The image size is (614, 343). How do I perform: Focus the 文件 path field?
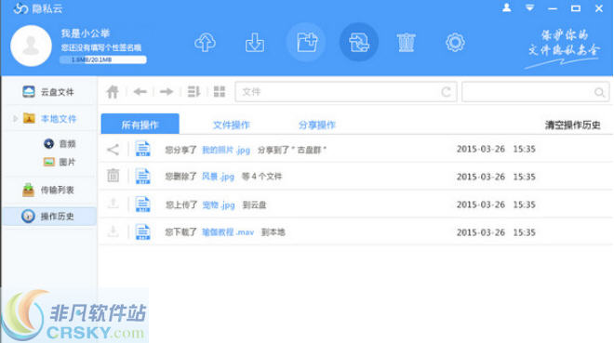pyautogui.click(x=346, y=92)
